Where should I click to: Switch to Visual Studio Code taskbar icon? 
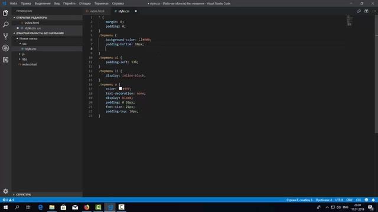(x=110, y=207)
